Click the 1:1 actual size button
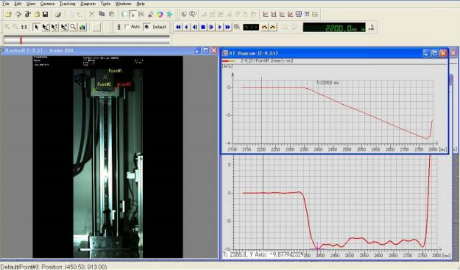 pos(24,27)
